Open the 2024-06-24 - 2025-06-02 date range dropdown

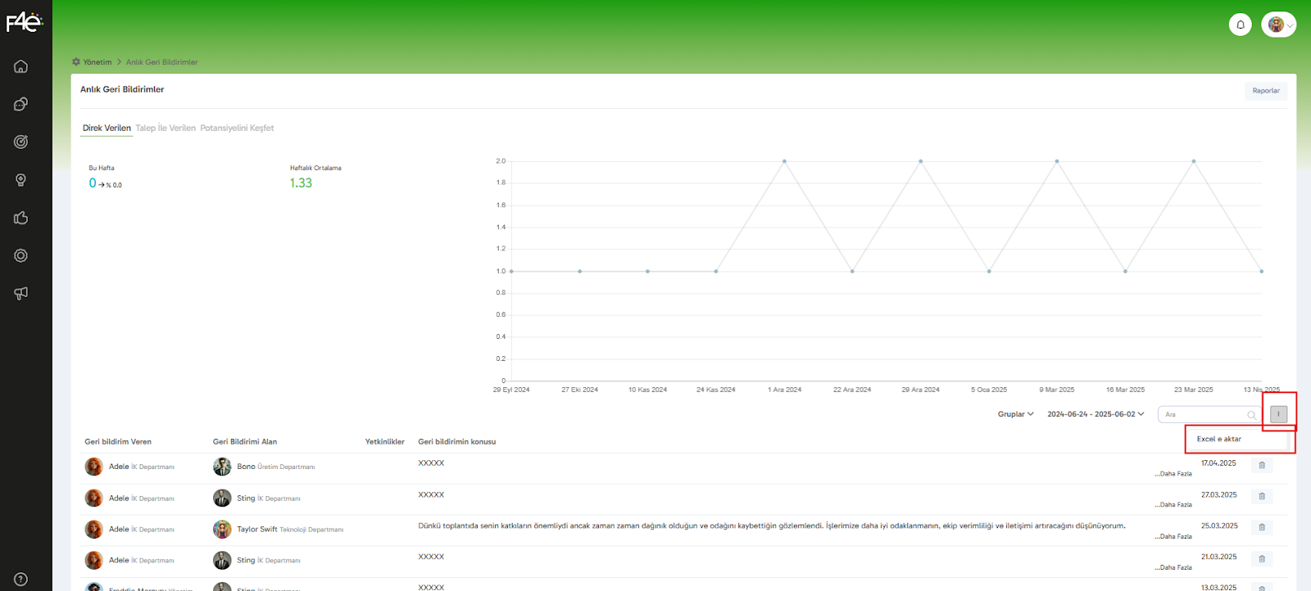point(1095,414)
